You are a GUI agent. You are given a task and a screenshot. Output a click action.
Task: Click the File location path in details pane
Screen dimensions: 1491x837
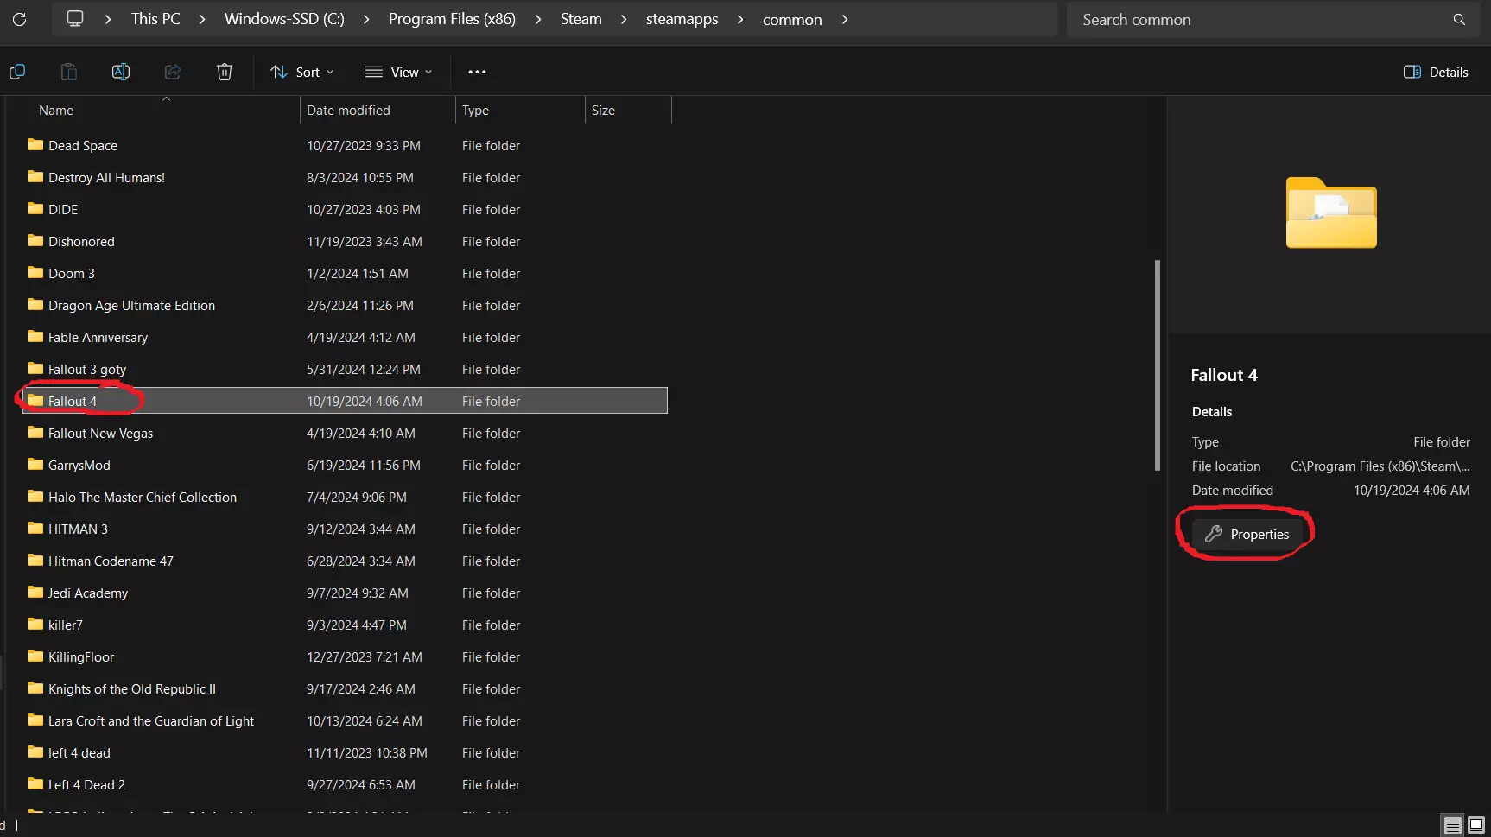(1380, 466)
